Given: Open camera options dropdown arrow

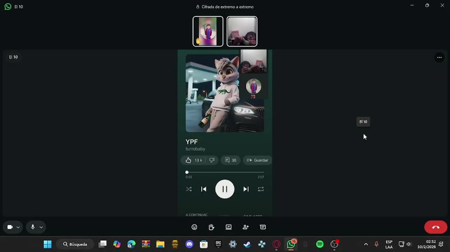Looking at the screenshot, I should coord(18,227).
